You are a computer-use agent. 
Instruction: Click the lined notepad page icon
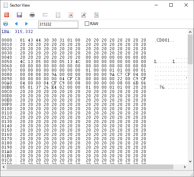pos(58,15)
